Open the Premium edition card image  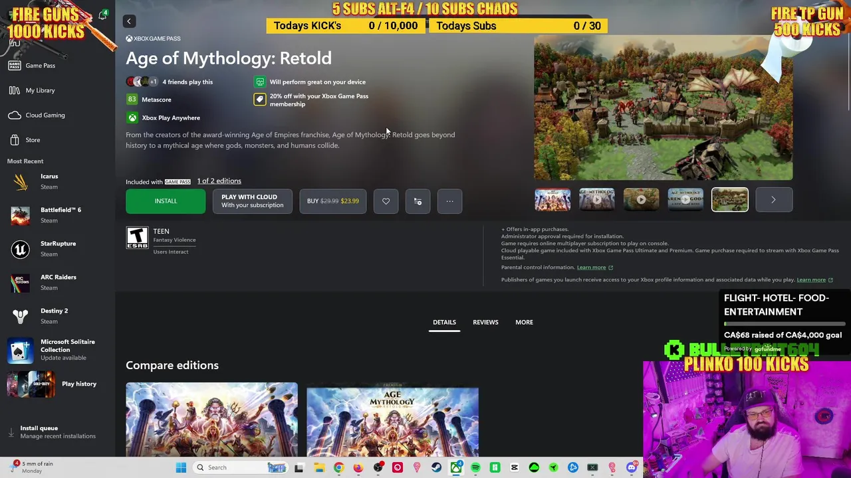(x=392, y=420)
